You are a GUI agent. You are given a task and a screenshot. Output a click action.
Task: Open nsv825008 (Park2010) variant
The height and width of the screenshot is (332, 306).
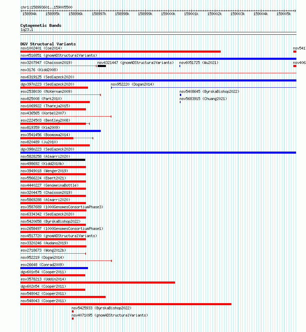[x=41, y=99]
